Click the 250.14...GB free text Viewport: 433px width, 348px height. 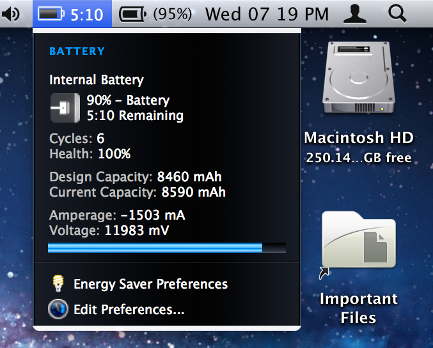(358, 158)
